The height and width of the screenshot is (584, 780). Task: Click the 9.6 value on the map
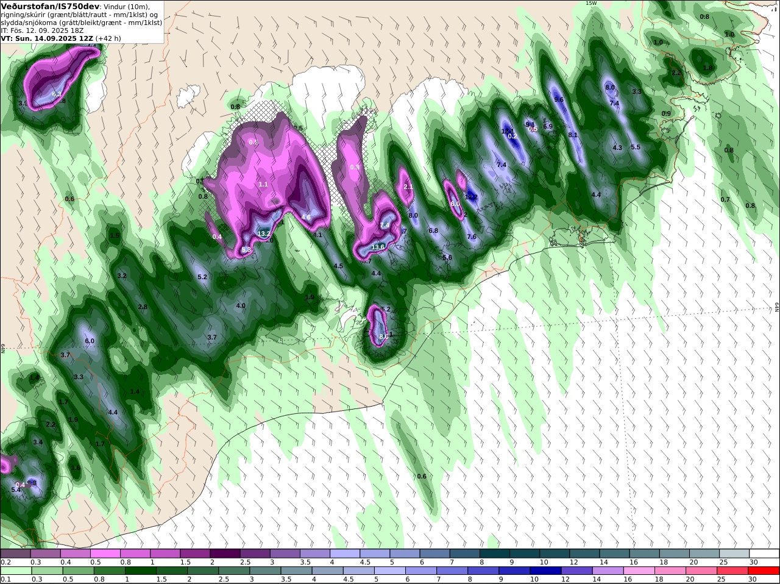tap(559, 99)
